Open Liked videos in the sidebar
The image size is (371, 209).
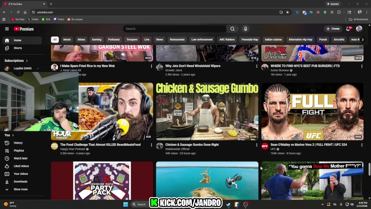tap(22, 166)
